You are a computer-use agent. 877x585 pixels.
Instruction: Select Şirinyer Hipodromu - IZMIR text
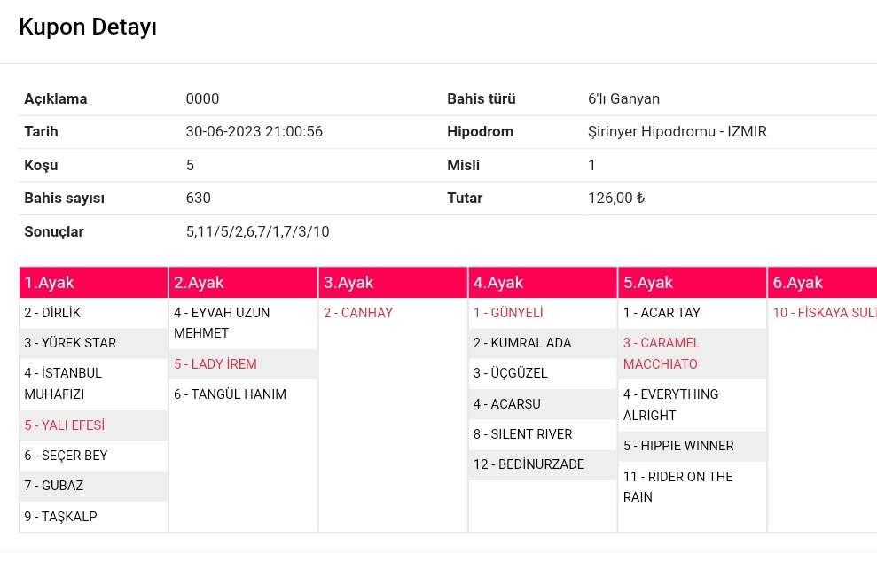[677, 132]
